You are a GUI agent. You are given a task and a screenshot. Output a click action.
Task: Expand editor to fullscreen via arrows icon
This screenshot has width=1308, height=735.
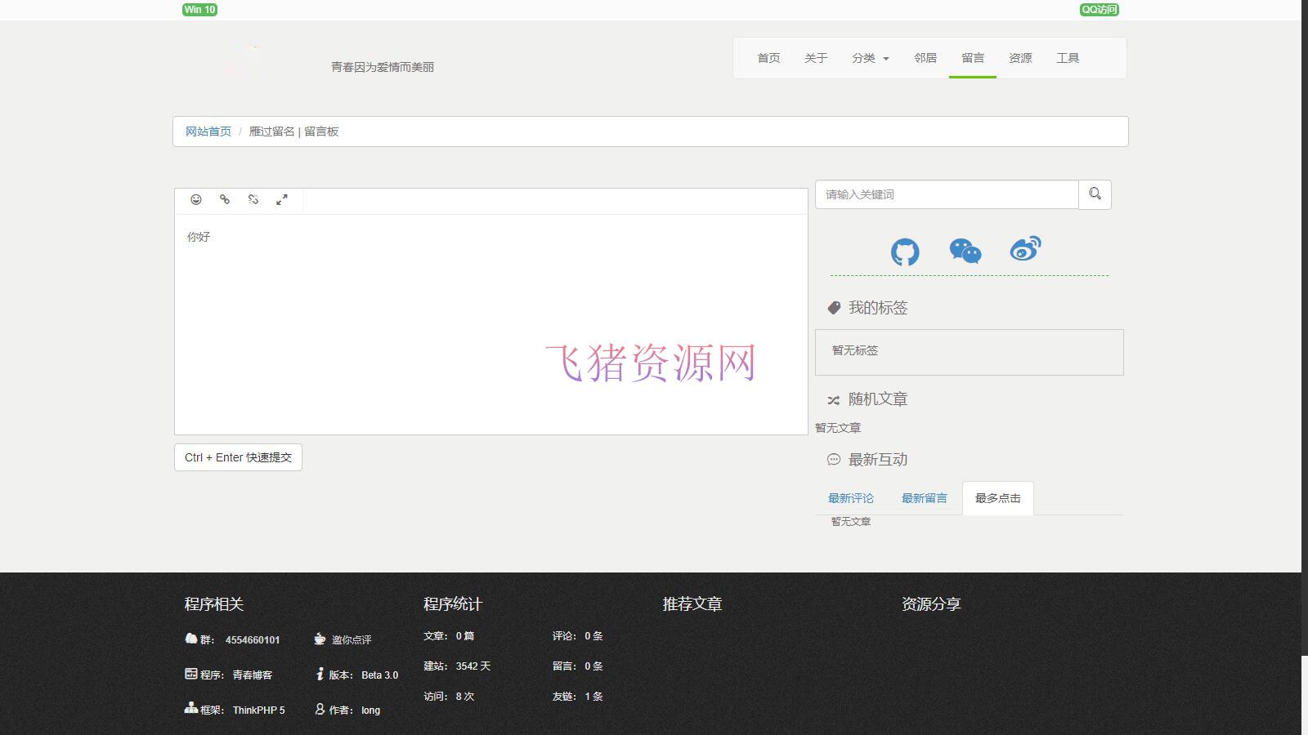(283, 199)
